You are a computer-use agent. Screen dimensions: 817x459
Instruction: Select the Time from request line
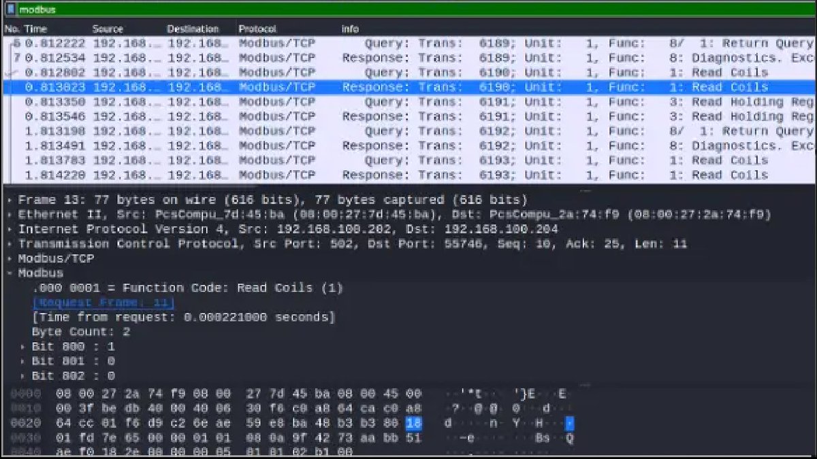click(x=183, y=318)
